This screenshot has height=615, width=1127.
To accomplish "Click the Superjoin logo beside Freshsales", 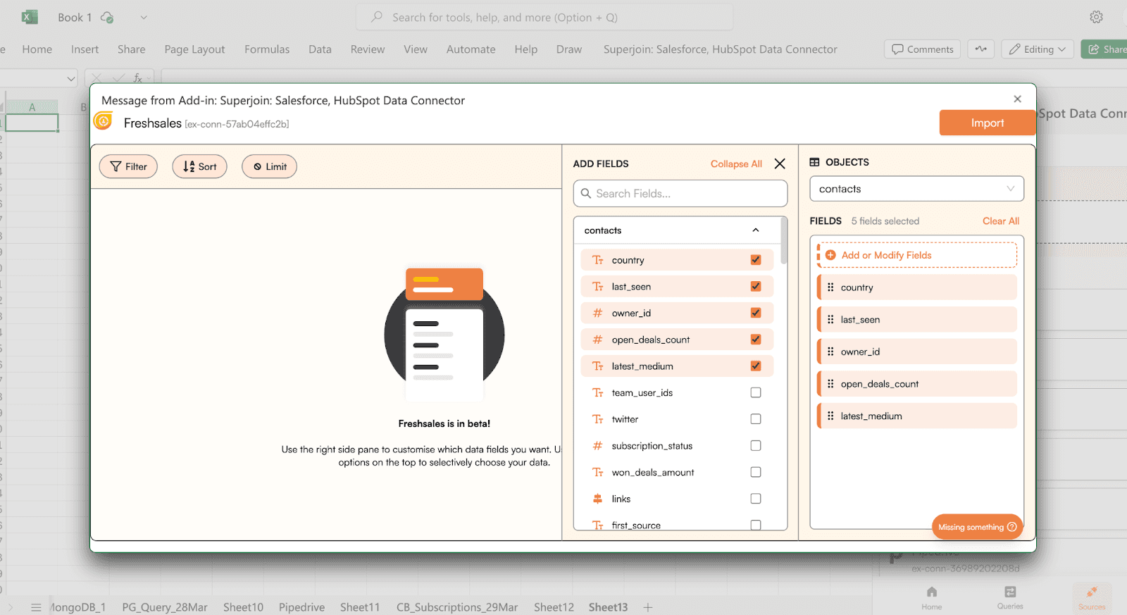I will [104, 121].
